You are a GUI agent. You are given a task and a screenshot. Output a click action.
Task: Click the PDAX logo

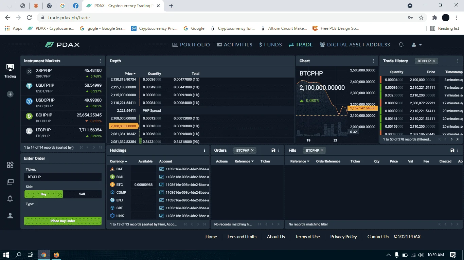point(62,44)
